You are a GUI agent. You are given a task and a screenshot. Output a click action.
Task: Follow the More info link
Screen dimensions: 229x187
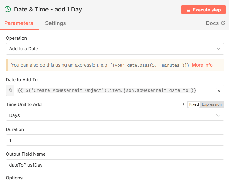click(x=202, y=65)
